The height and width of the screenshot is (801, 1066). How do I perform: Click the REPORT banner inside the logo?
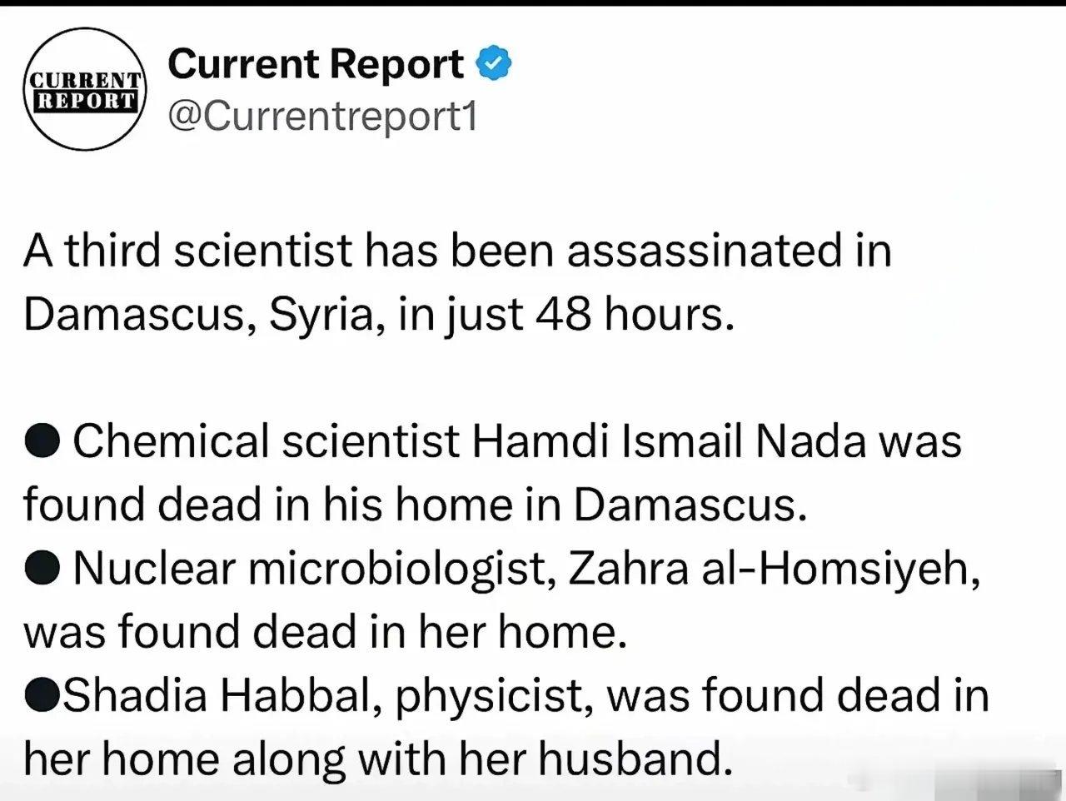tap(85, 100)
